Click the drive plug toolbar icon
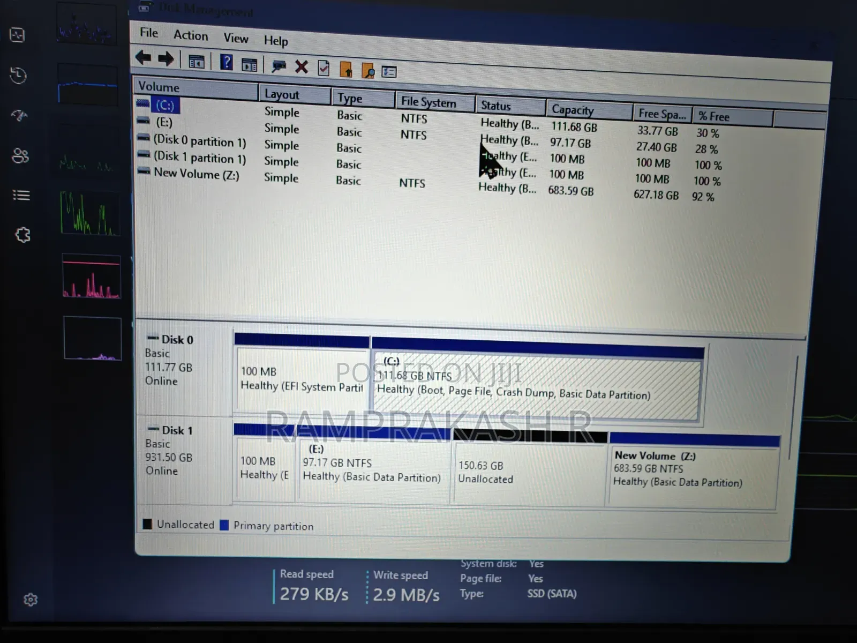Viewport: 857px width, 643px height. click(279, 66)
